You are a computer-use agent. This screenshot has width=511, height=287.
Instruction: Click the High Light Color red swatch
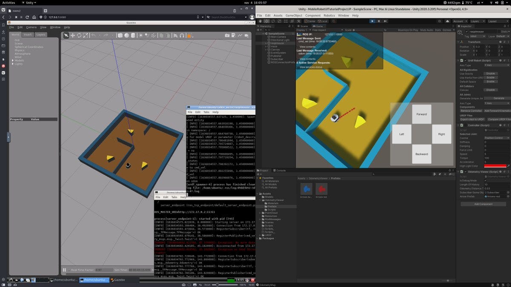496,165
